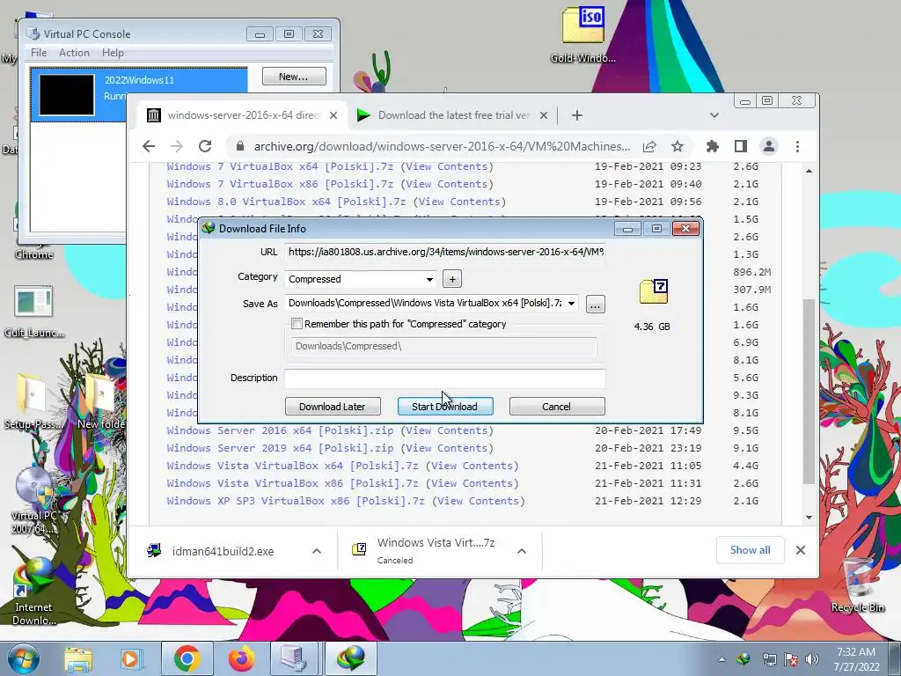Click volume speaker icon in system tray
Image resolution: width=901 pixels, height=676 pixels.
tap(811, 659)
